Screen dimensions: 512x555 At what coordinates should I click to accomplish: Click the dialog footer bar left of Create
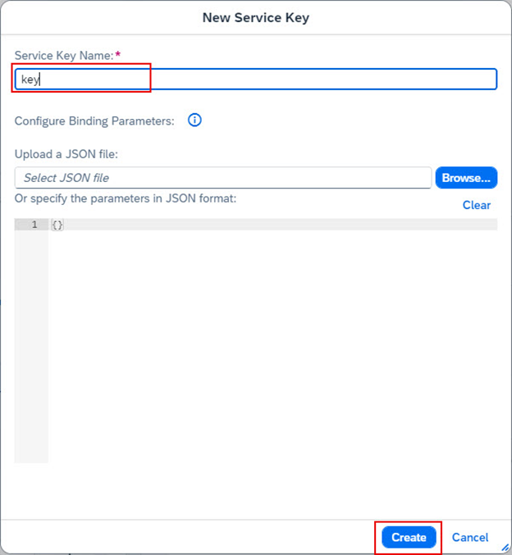[189, 538]
